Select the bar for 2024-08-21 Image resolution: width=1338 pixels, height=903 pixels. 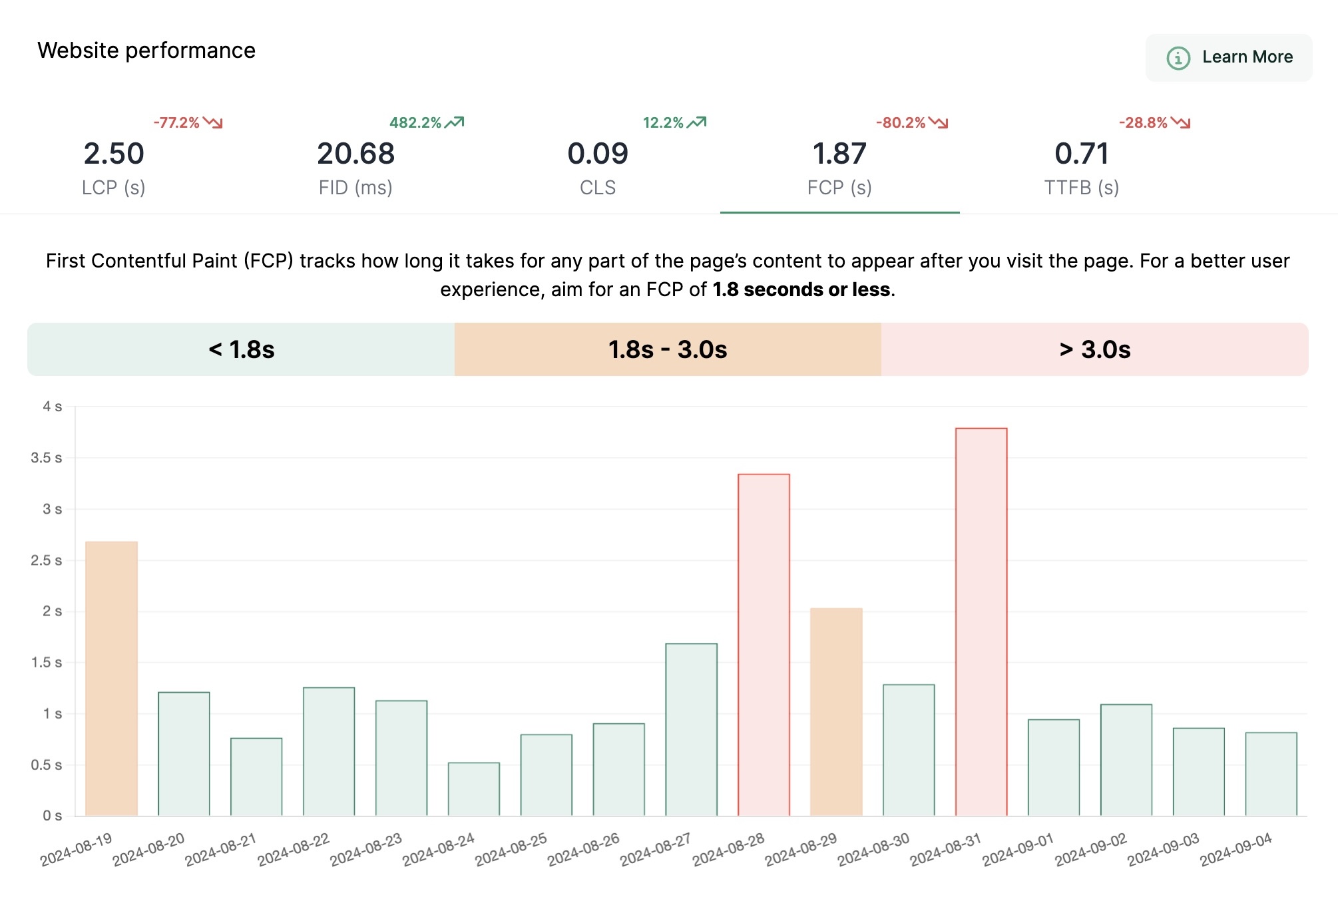tap(256, 777)
